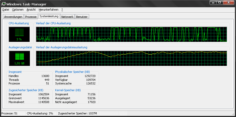Switch to the Netzwerk tab

tap(67, 17)
